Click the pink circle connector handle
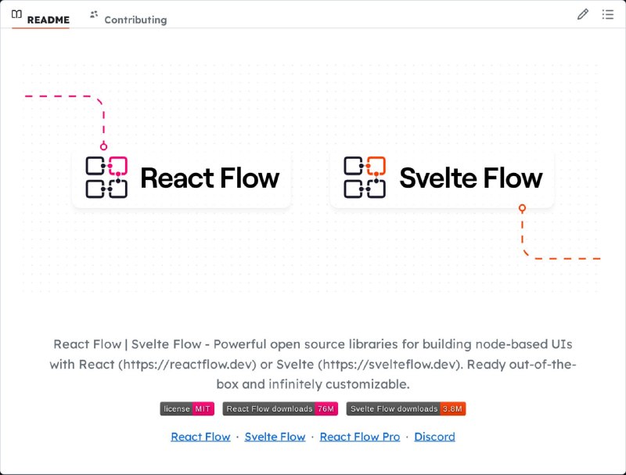This screenshot has width=626, height=475. click(x=103, y=146)
